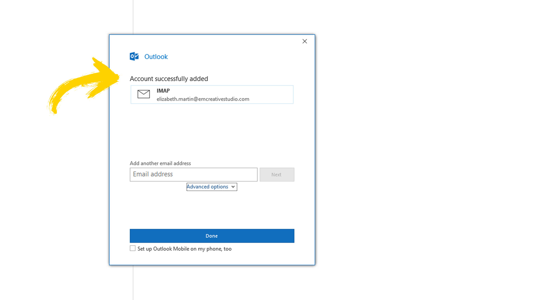Click Set up Outlook Mobile label text
The height and width of the screenshot is (300, 535).
click(x=184, y=249)
